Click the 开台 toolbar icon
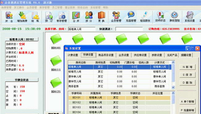201x114 pixels. coord(9,17)
